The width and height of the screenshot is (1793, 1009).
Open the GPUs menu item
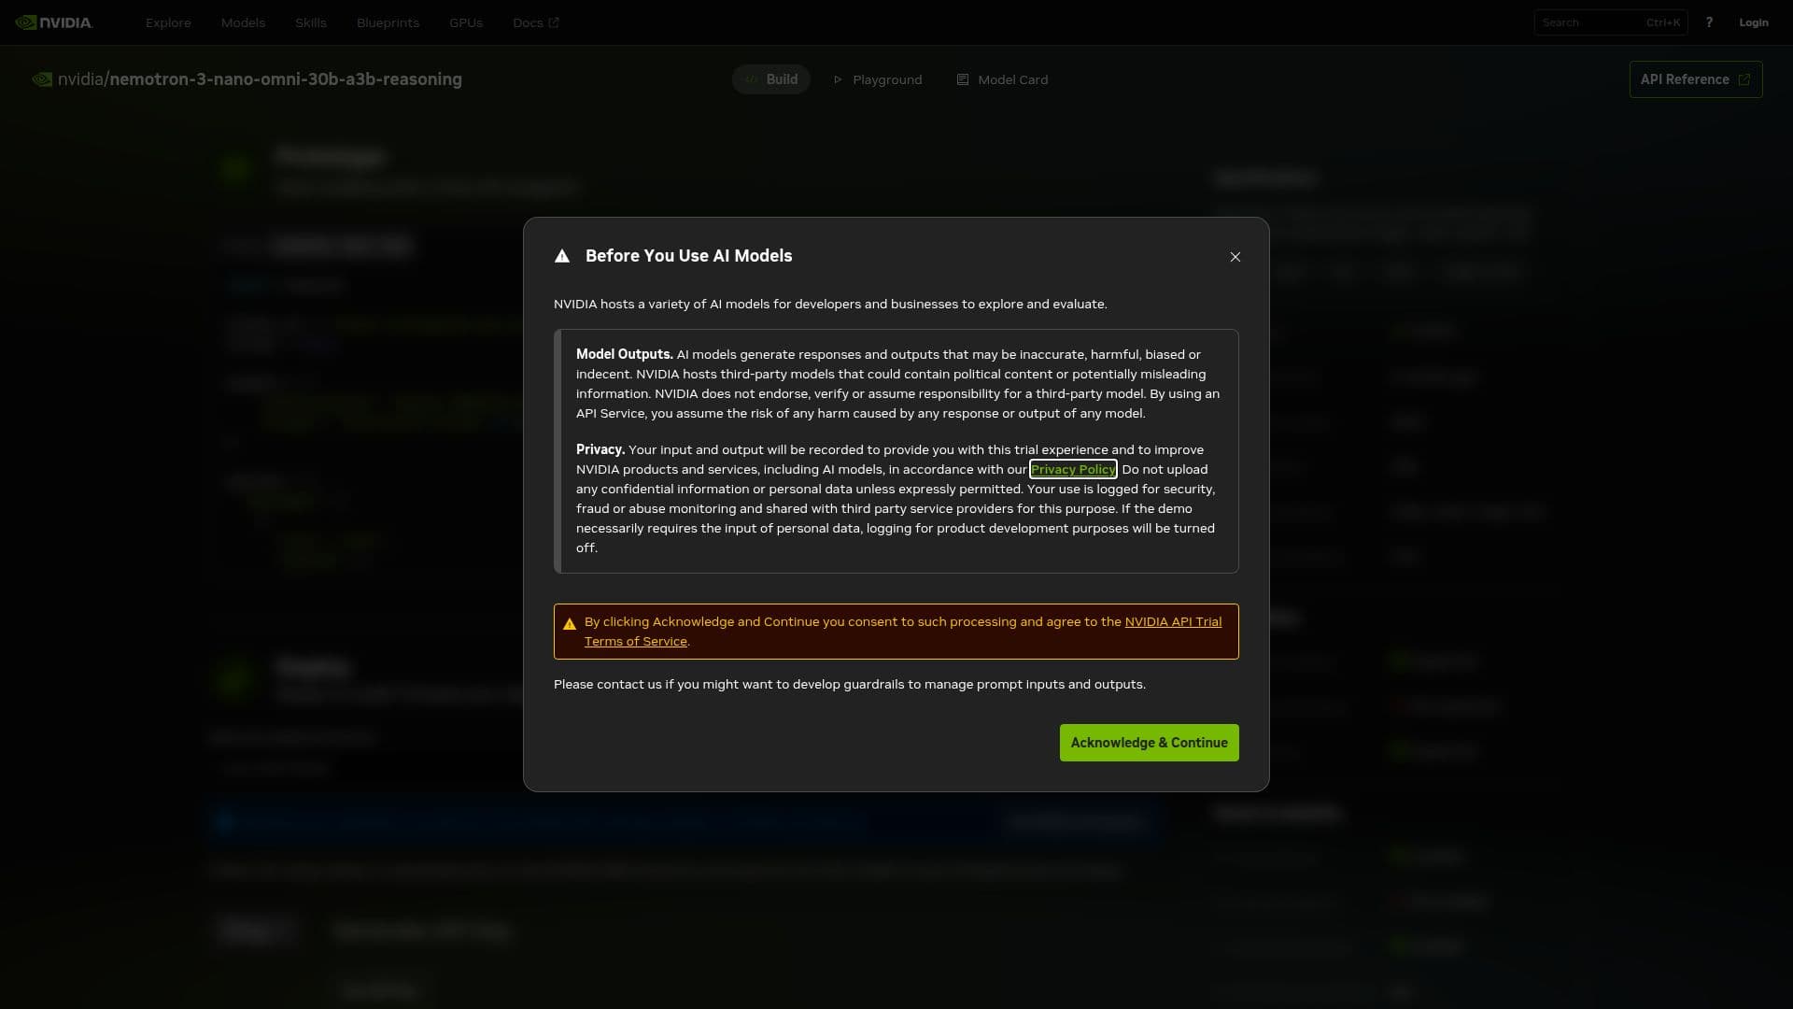click(466, 22)
